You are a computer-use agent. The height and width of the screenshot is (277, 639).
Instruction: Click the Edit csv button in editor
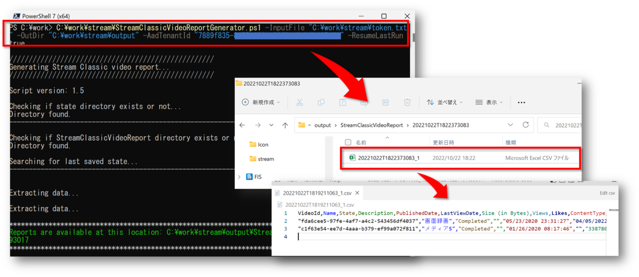[x=607, y=193]
